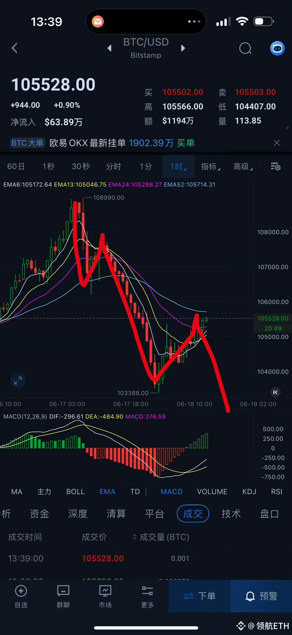Image resolution: width=292 pixels, height=635 pixels.
Task: Sort by 成交量 (BTC) column
Action: [161, 537]
